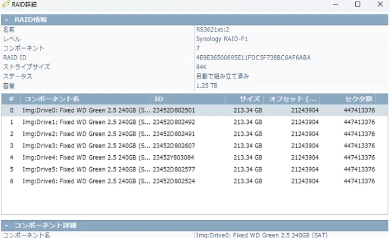
Task: Select row Img:Drive5 component
Action: point(194,169)
